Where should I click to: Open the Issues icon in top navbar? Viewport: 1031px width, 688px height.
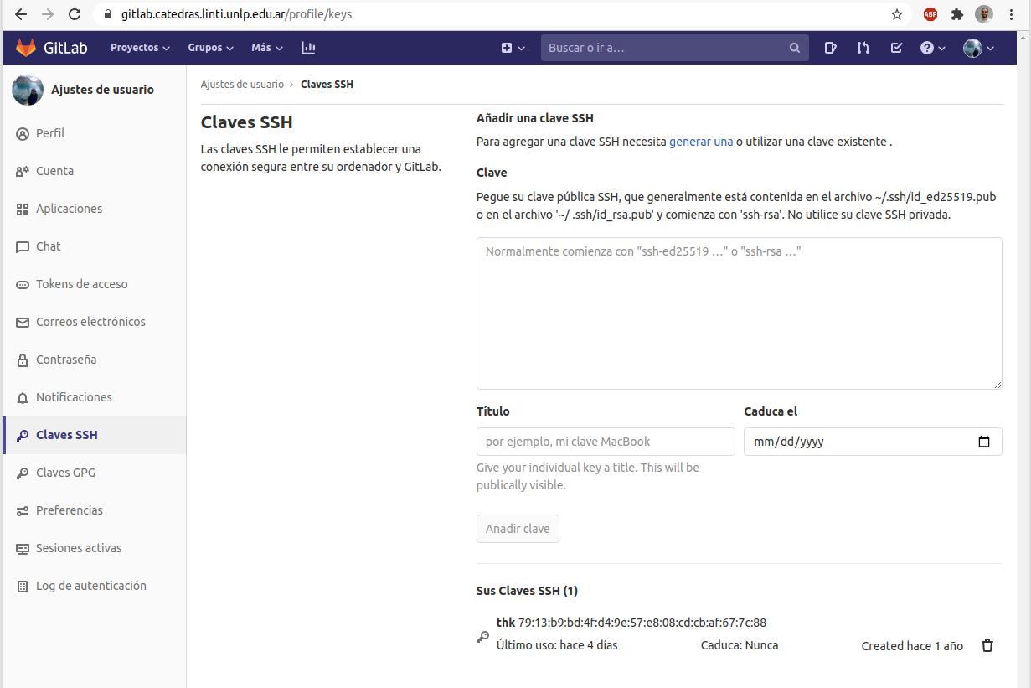click(x=830, y=48)
